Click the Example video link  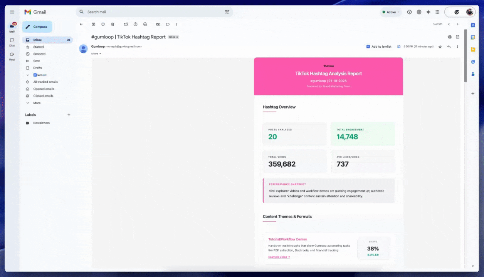[279, 257]
